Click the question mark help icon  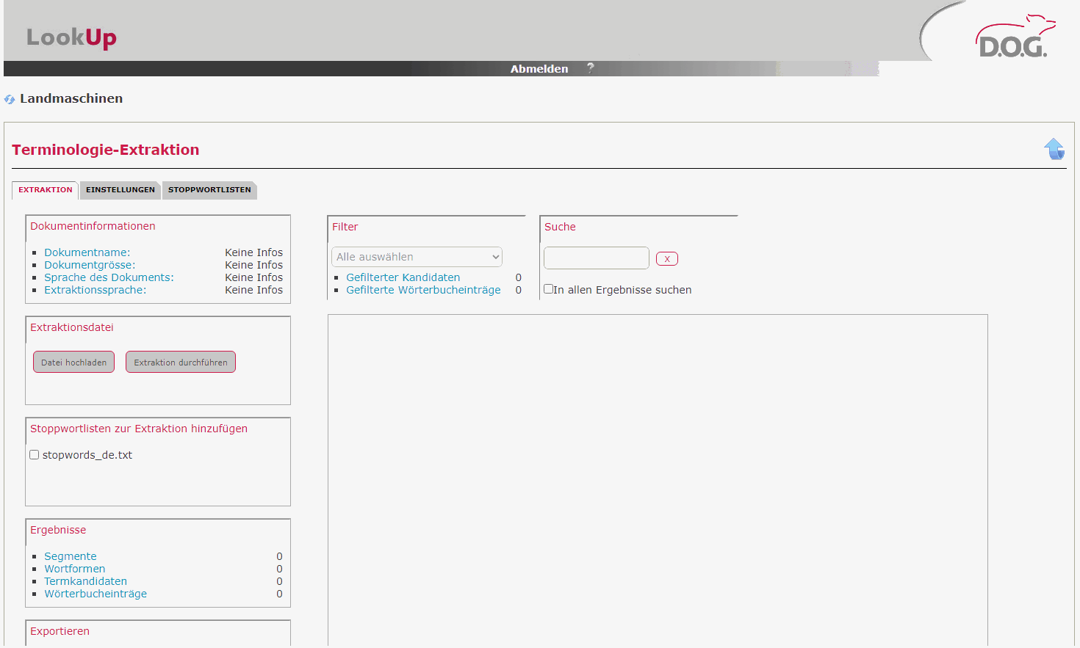coord(590,68)
